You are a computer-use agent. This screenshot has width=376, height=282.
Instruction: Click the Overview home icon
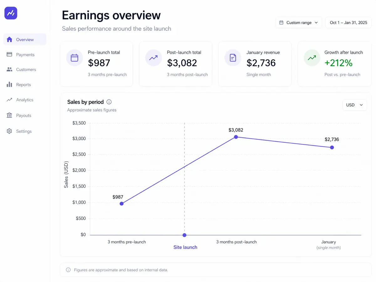click(x=9, y=39)
